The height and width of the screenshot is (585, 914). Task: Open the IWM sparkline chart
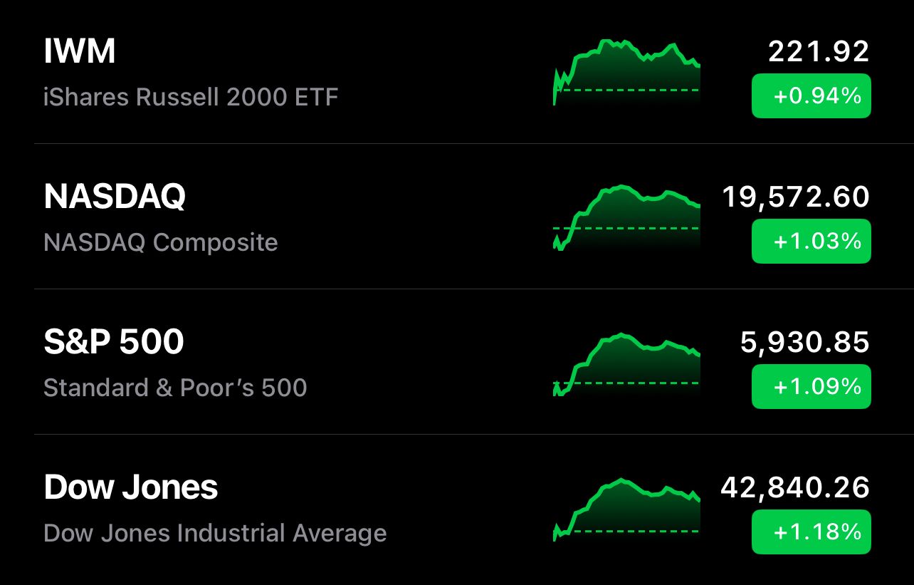coord(626,72)
